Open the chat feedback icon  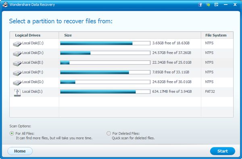pyautogui.click(x=208, y=4)
